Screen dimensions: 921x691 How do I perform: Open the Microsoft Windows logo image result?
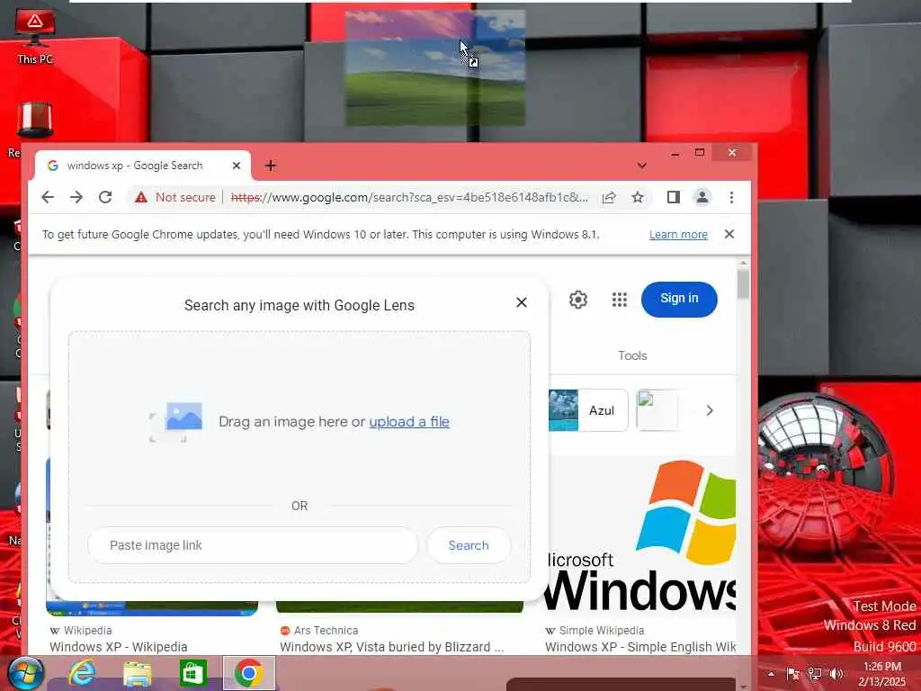click(640, 534)
